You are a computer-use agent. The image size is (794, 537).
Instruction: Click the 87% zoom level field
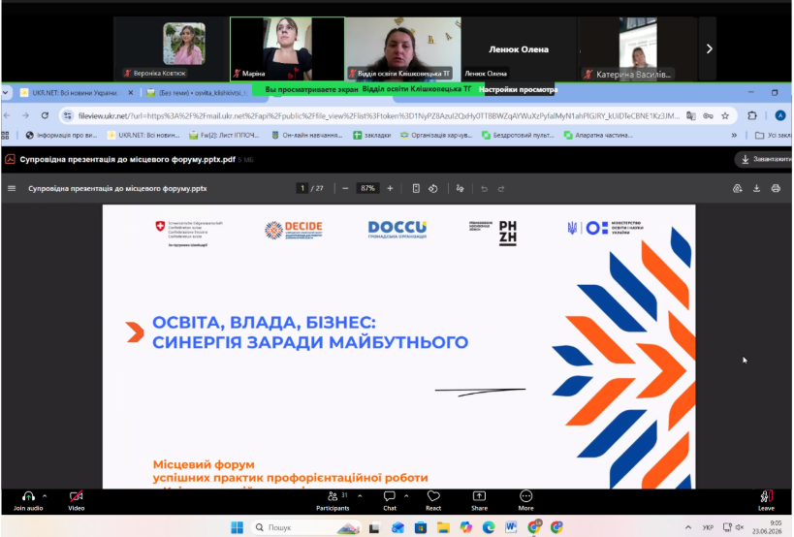coord(367,188)
